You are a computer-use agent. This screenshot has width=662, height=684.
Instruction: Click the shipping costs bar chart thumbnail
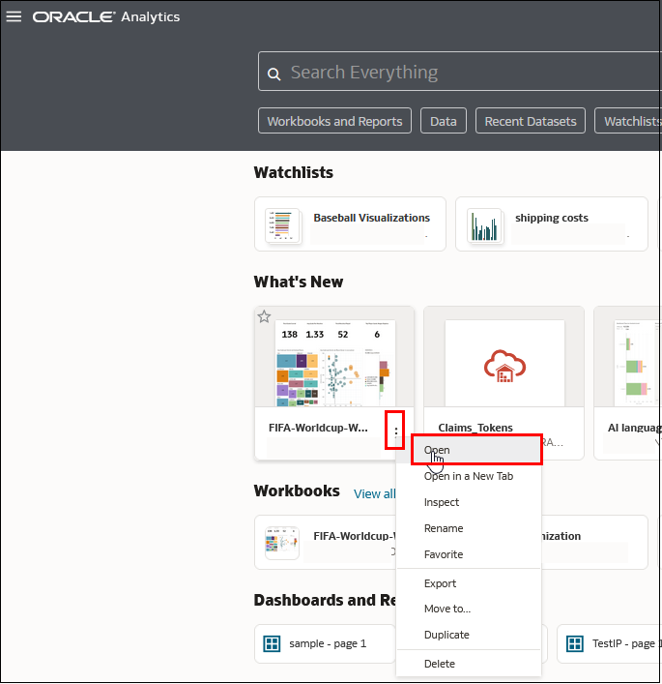484,225
